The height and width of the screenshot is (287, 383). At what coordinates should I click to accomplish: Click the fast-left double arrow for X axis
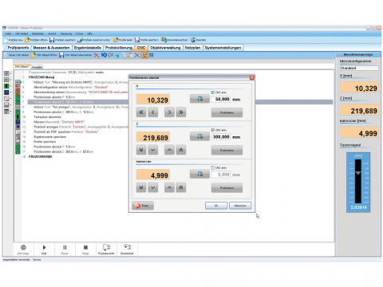point(141,112)
